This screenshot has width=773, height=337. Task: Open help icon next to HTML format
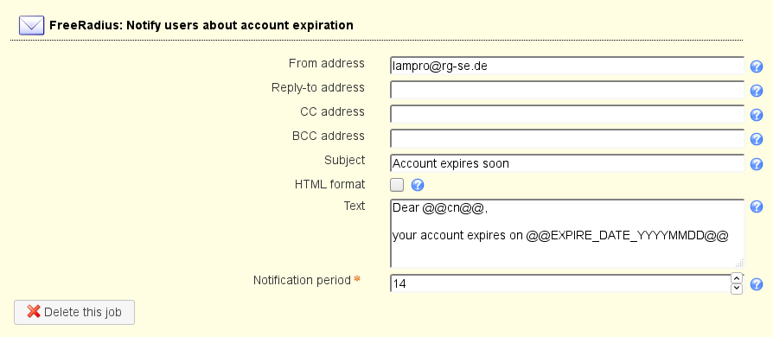[x=417, y=185]
